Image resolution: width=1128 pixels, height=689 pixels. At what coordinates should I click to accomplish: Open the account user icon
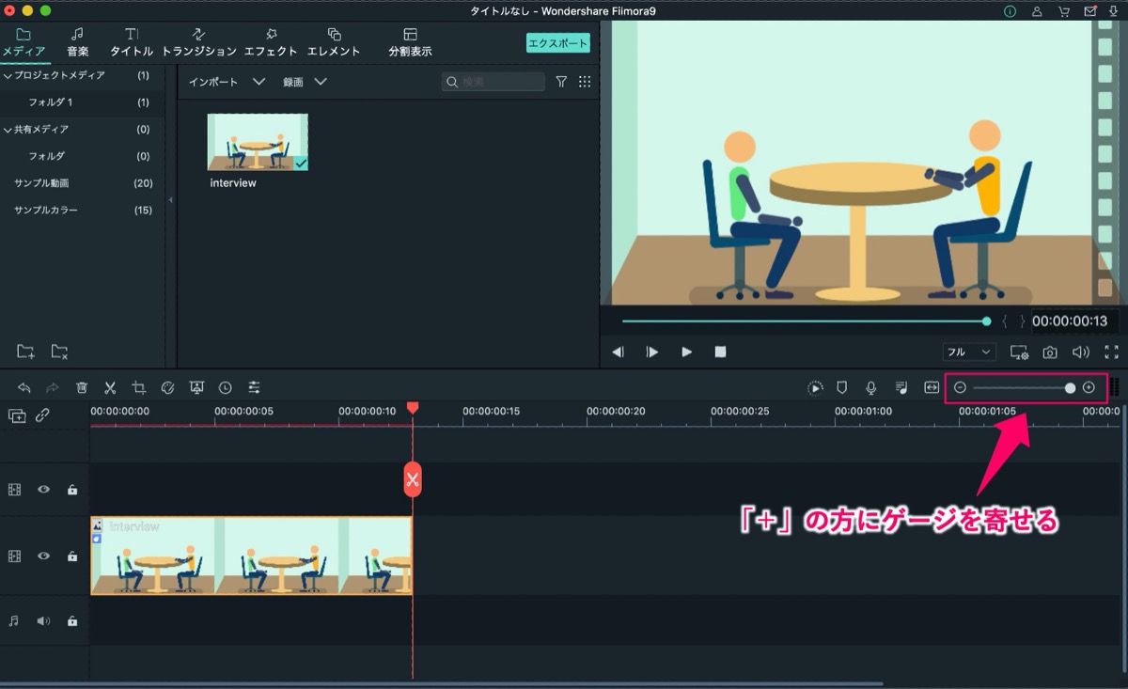point(1037,11)
